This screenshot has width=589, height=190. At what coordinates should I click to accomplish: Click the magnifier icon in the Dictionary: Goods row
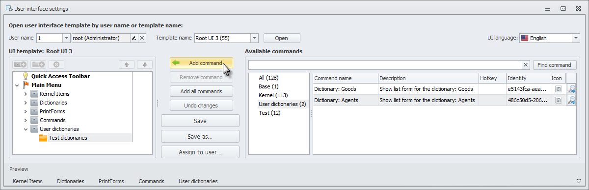(x=571, y=89)
